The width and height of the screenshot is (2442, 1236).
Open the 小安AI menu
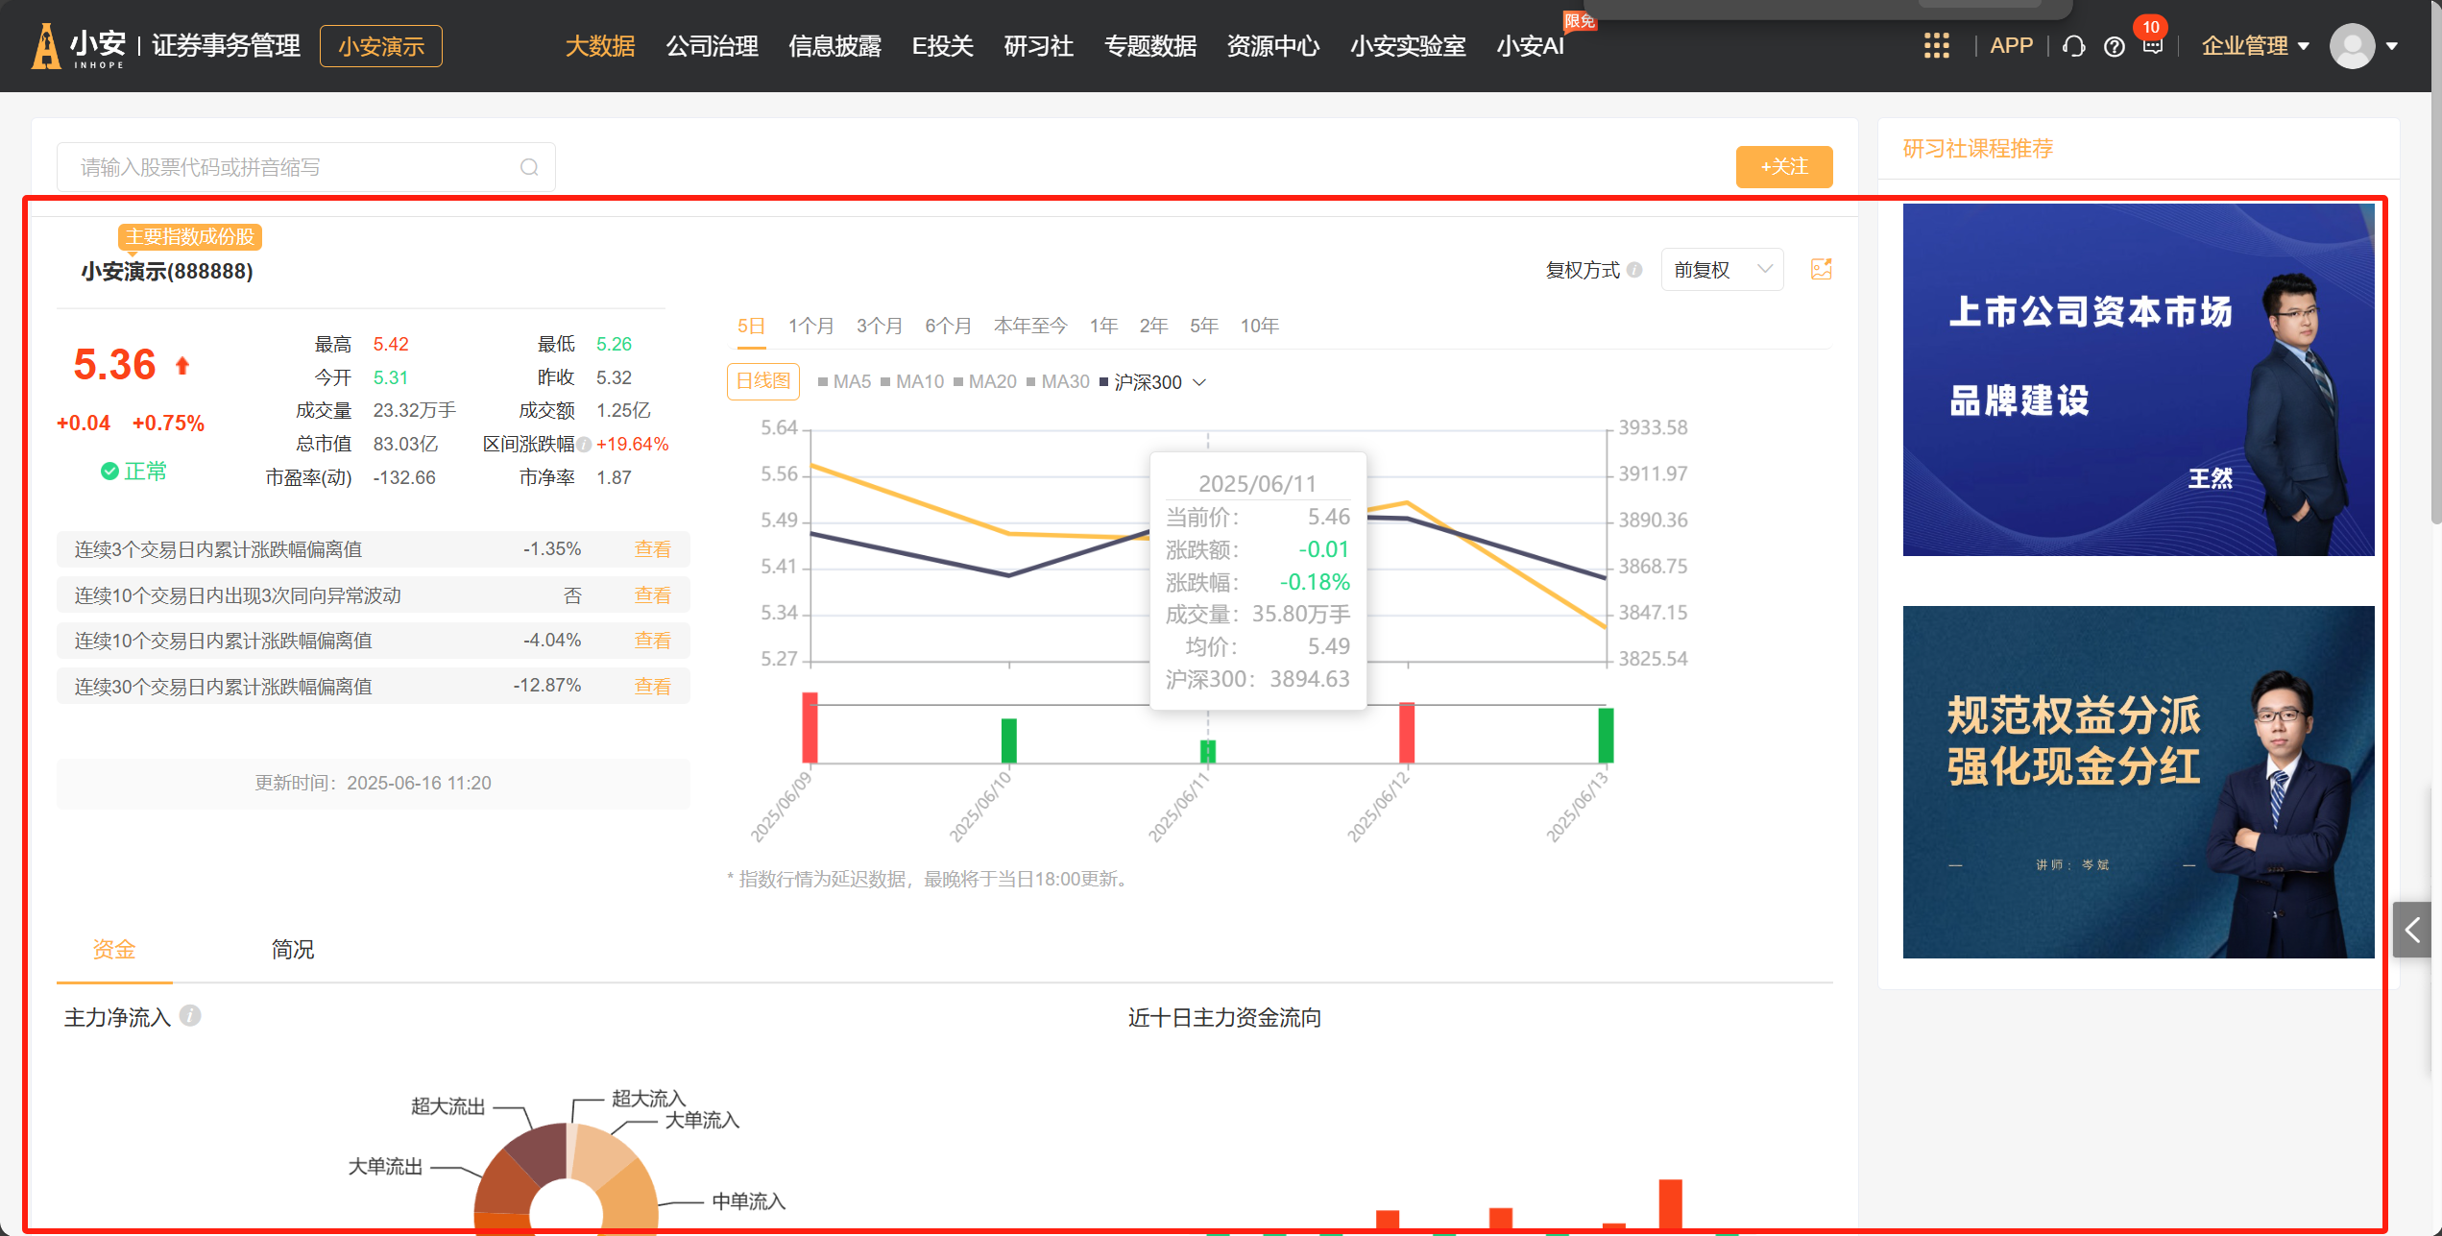click(x=1531, y=46)
